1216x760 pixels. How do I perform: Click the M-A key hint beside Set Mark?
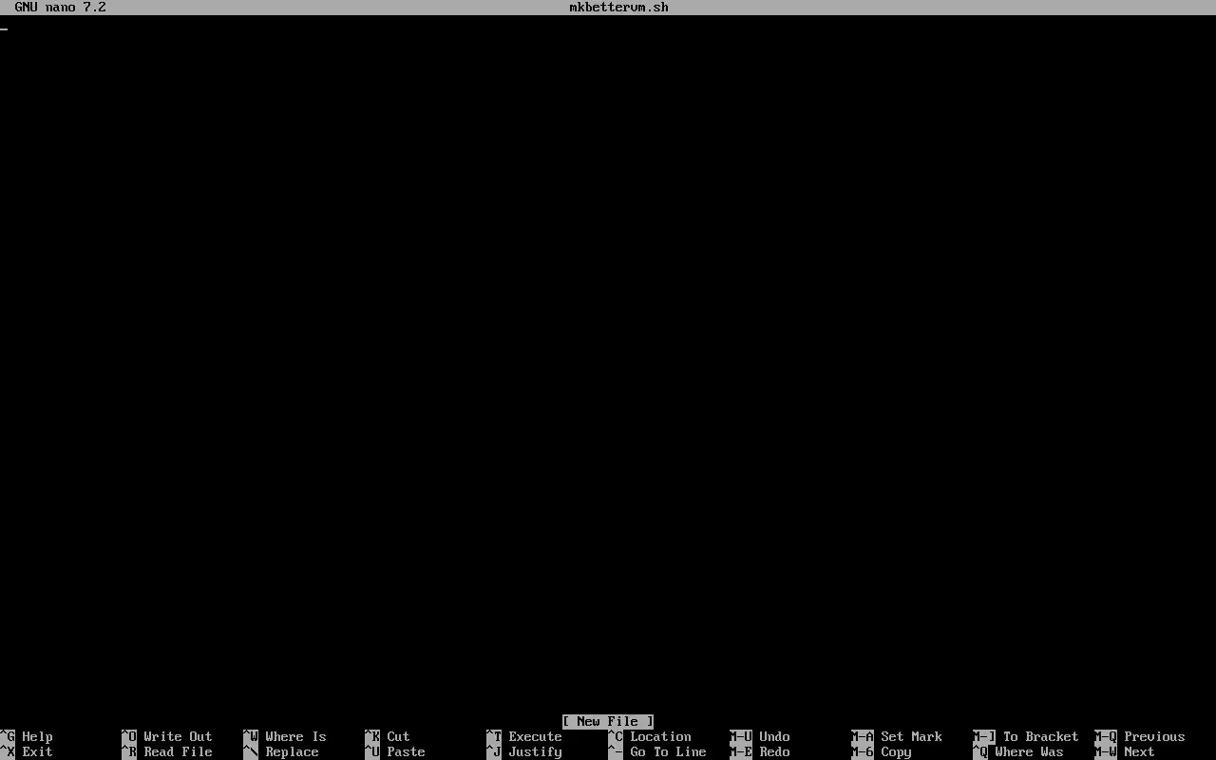click(x=863, y=736)
